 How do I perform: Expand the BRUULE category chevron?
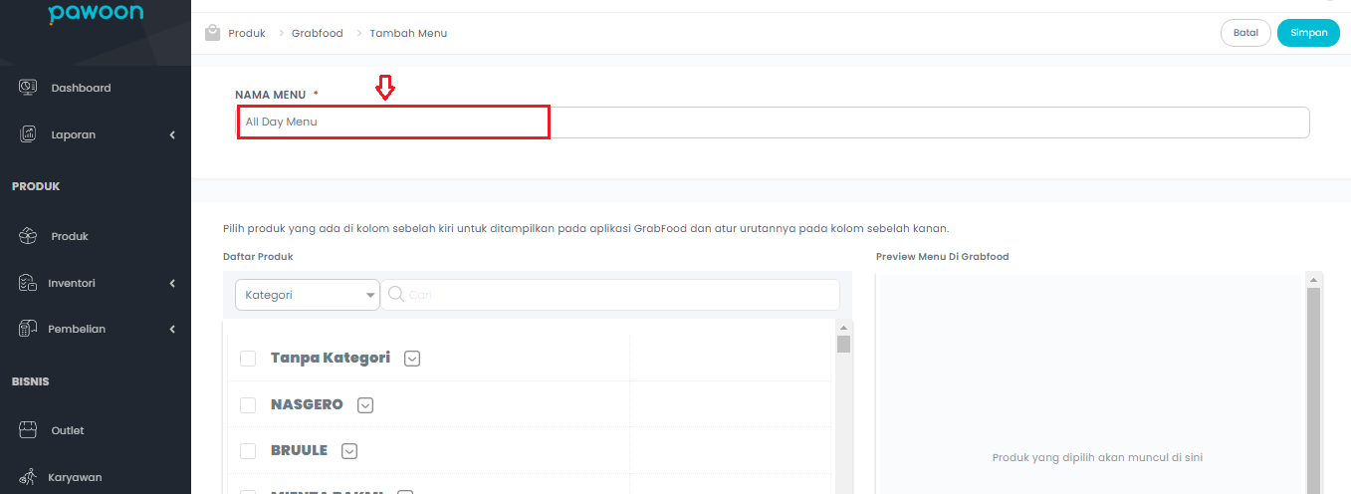[x=349, y=451]
